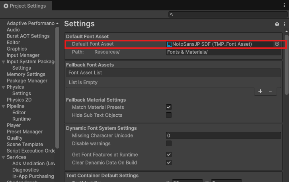
Task: Open the Settings help icon
Action: pos(277,24)
